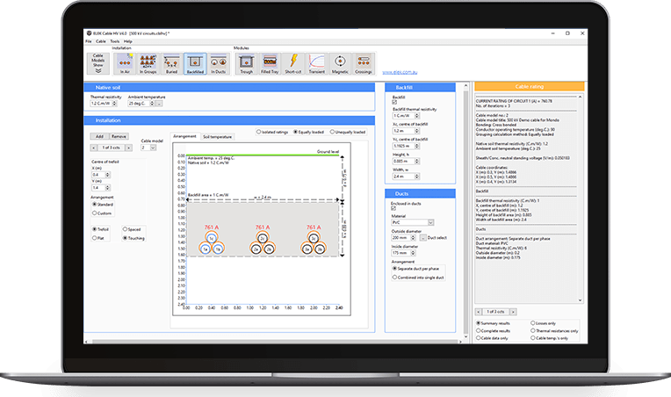Image resolution: width=671 pixels, height=397 pixels.
Task: Select Thermal resistances only option
Action: 554,331
